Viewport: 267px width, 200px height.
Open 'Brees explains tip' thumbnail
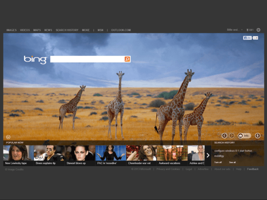[49, 155]
